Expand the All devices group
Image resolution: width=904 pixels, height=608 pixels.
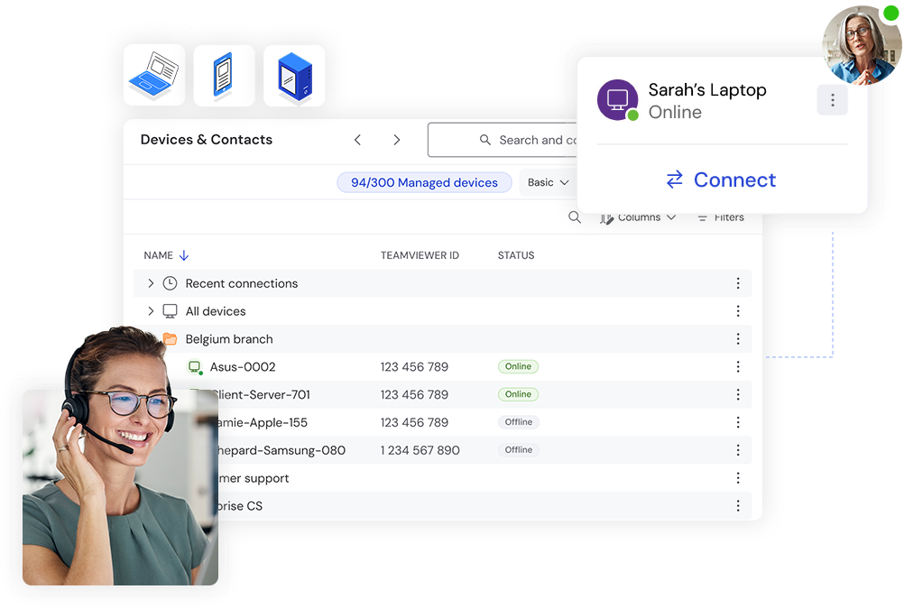click(150, 310)
